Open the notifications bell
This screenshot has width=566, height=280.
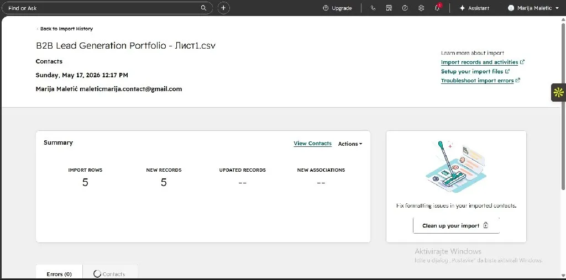tap(438, 8)
